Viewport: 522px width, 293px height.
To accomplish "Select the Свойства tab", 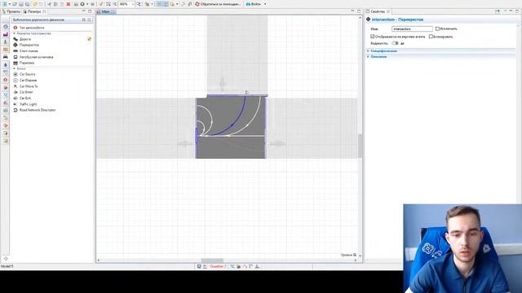I will pyautogui.click(x=378, y=11).
